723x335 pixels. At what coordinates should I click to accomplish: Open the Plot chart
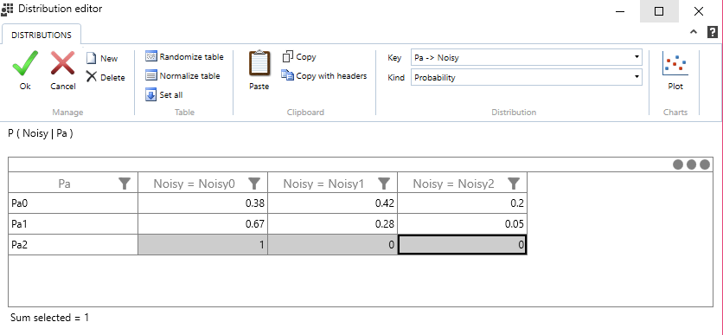point(675,69)
